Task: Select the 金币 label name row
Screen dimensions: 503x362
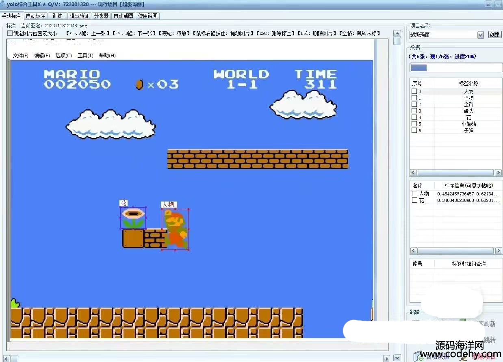Action: click(x=468, y=104)
